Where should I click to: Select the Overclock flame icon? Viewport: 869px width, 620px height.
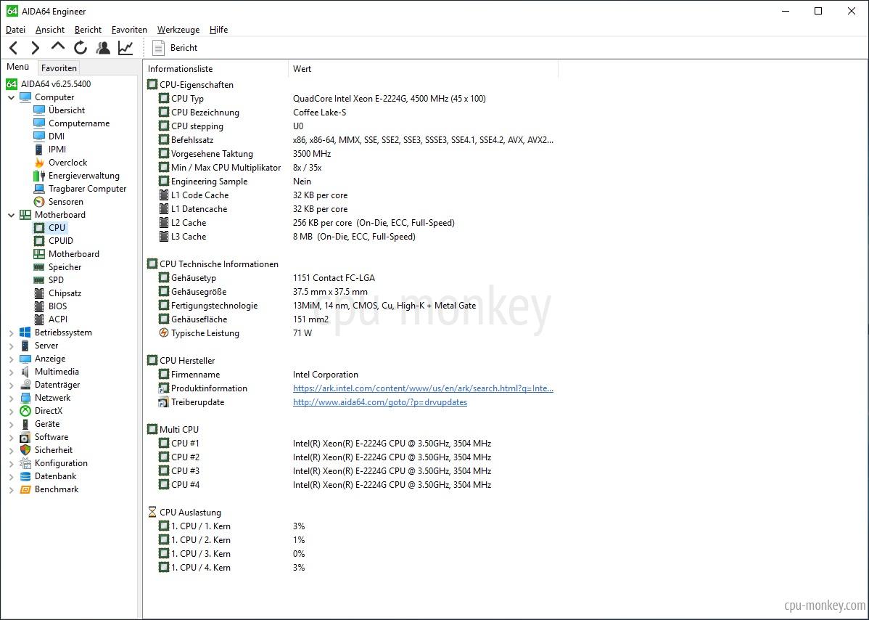coord(38,163)
